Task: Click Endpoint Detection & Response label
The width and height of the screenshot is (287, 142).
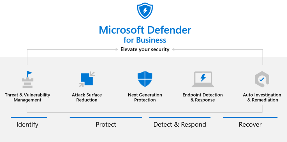Action: click(203, 97)
